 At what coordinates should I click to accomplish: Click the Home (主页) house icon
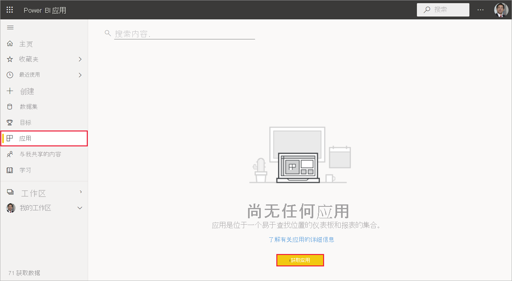pyautogui.click(x=10, y=44)
